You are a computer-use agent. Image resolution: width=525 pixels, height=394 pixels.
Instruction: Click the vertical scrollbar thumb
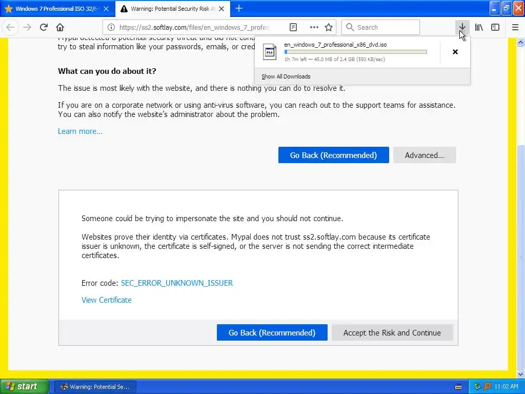520,257
